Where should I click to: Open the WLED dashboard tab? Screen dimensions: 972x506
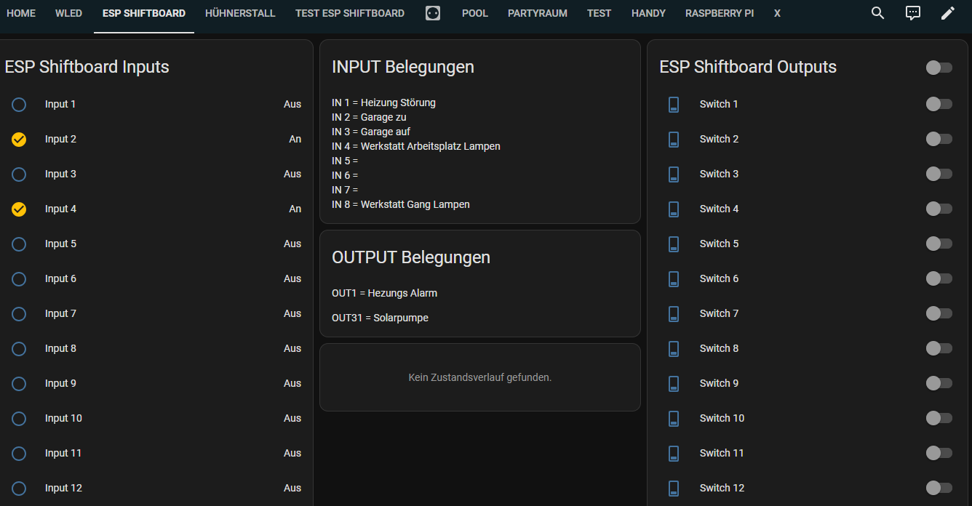tap(68, 12)
